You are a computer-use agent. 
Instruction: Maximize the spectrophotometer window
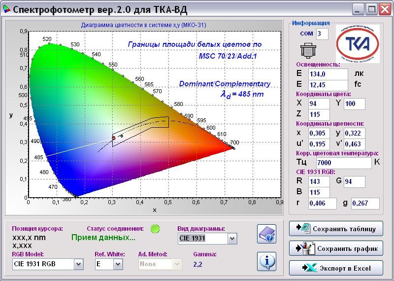[x=372, y=8]
